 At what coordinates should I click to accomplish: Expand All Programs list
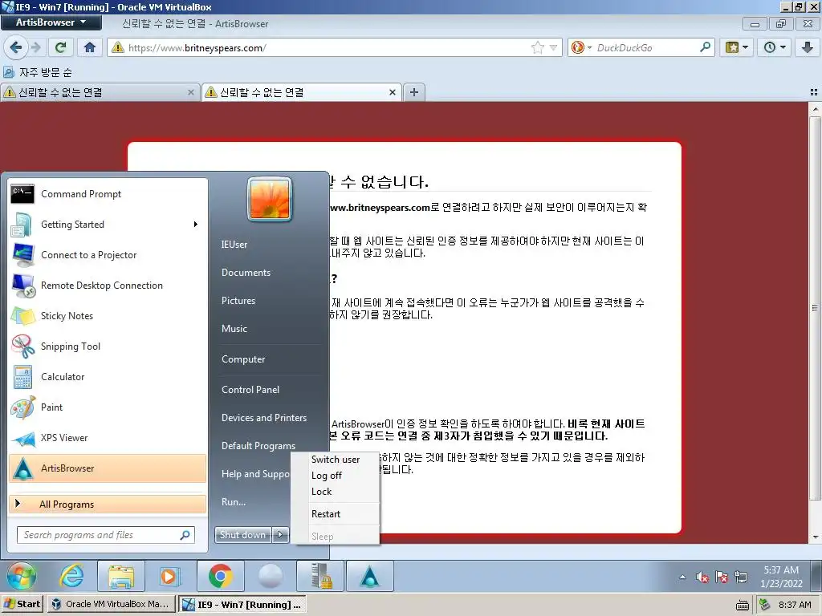click(108, 504)
